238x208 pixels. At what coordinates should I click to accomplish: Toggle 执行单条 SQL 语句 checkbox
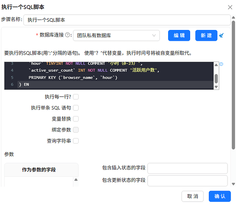tap(76, 108)
